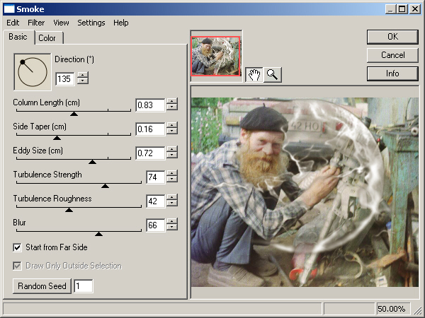The width and height of the screenshot is (425, 318).
Task: Select the magnifier zoom tool
Action: click(272, 76)
